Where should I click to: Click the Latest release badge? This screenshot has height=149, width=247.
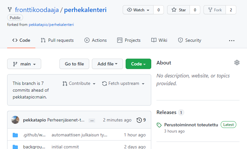point(228,125)
